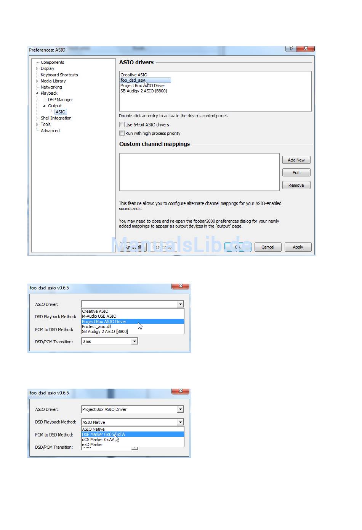Image resolution: width=362 pixels, height=530 pixels.
Task: Click Add New channel mapping button
Action: click(x=296, y=160)
